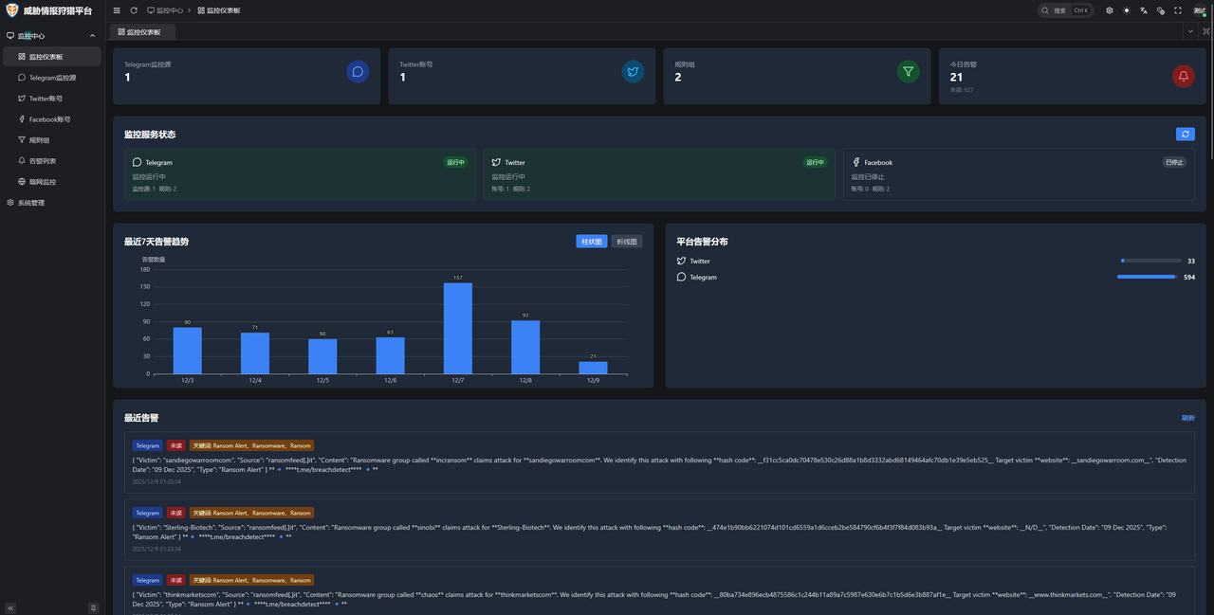Refresh monitoring service status with blue button
This screenshot has height=615, width=1214.
coord(1185,135)
